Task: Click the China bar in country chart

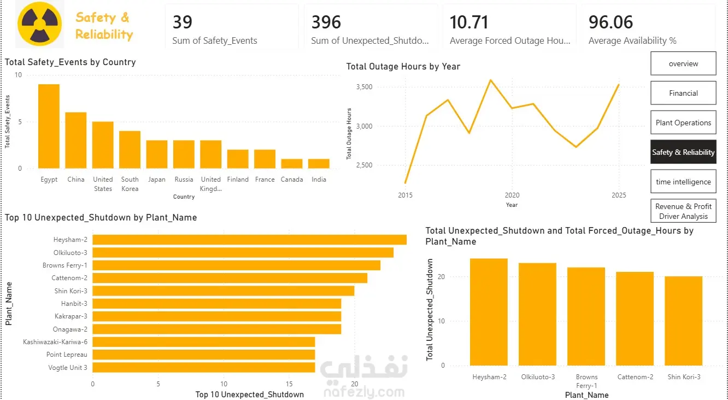Action: 76,141
